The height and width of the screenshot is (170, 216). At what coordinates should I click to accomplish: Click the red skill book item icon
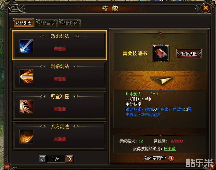(161, 53)
